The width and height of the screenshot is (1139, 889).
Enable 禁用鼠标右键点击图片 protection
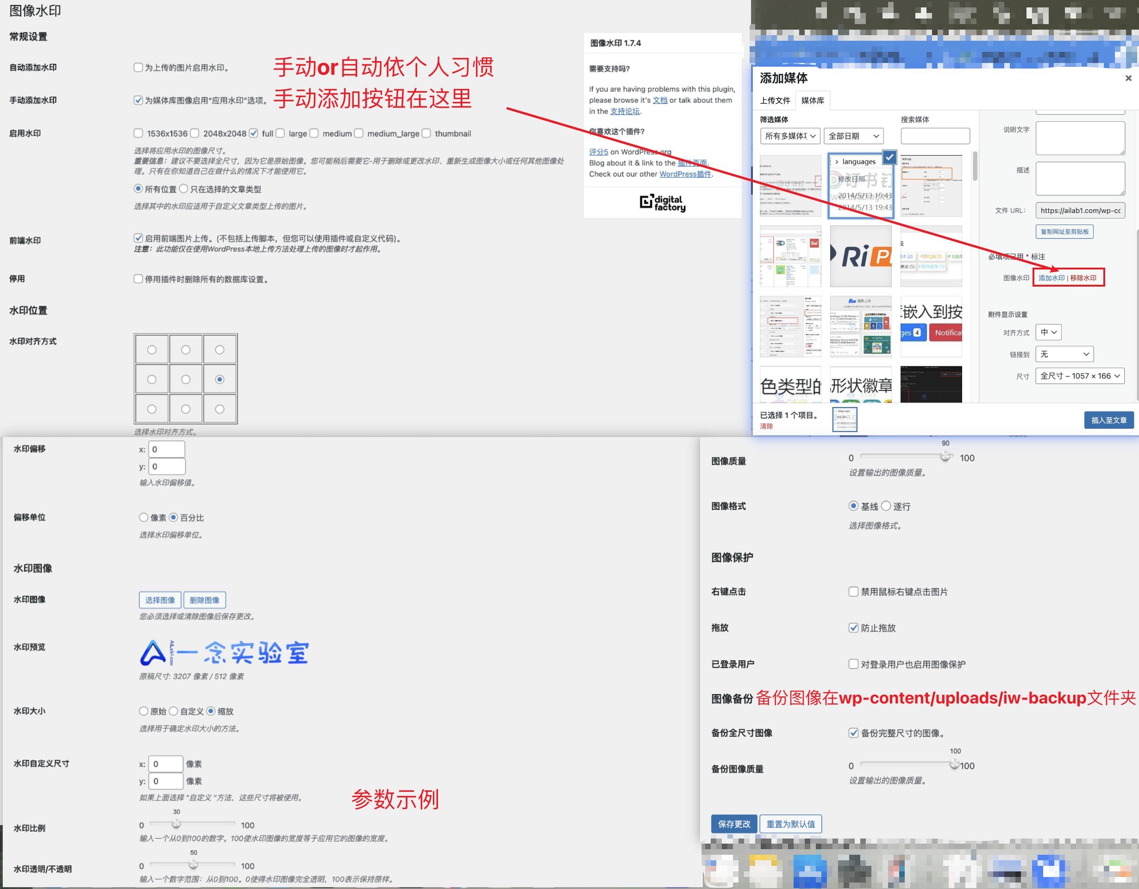854,591
